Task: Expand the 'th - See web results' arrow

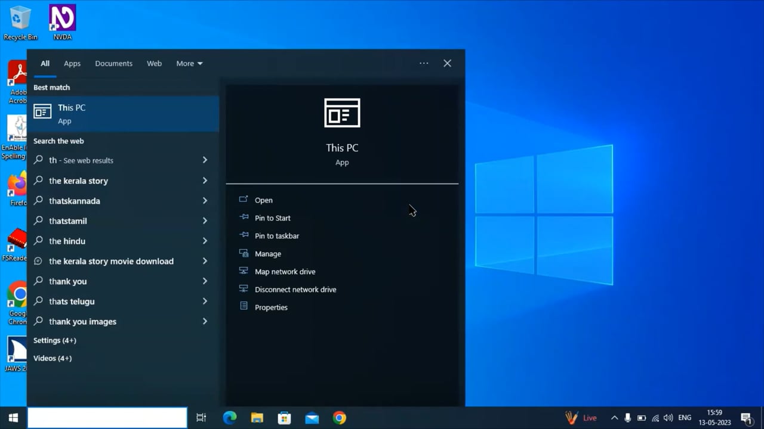Action: (x=205, y=160)
